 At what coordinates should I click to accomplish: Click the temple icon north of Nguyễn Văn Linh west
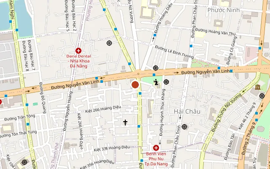pyautogui.click(x=109, y=43)
